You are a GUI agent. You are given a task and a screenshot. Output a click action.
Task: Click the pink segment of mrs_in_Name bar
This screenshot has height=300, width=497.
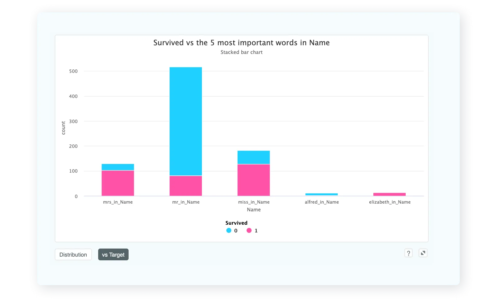click(117, 183)
